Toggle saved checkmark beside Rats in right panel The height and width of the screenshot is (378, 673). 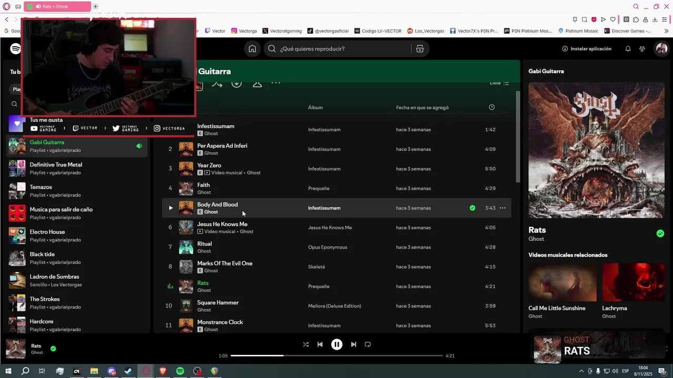click(x=660, y=234)
